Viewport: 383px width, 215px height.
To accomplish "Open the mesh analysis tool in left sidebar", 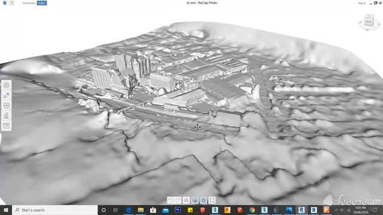I will 7,106.
